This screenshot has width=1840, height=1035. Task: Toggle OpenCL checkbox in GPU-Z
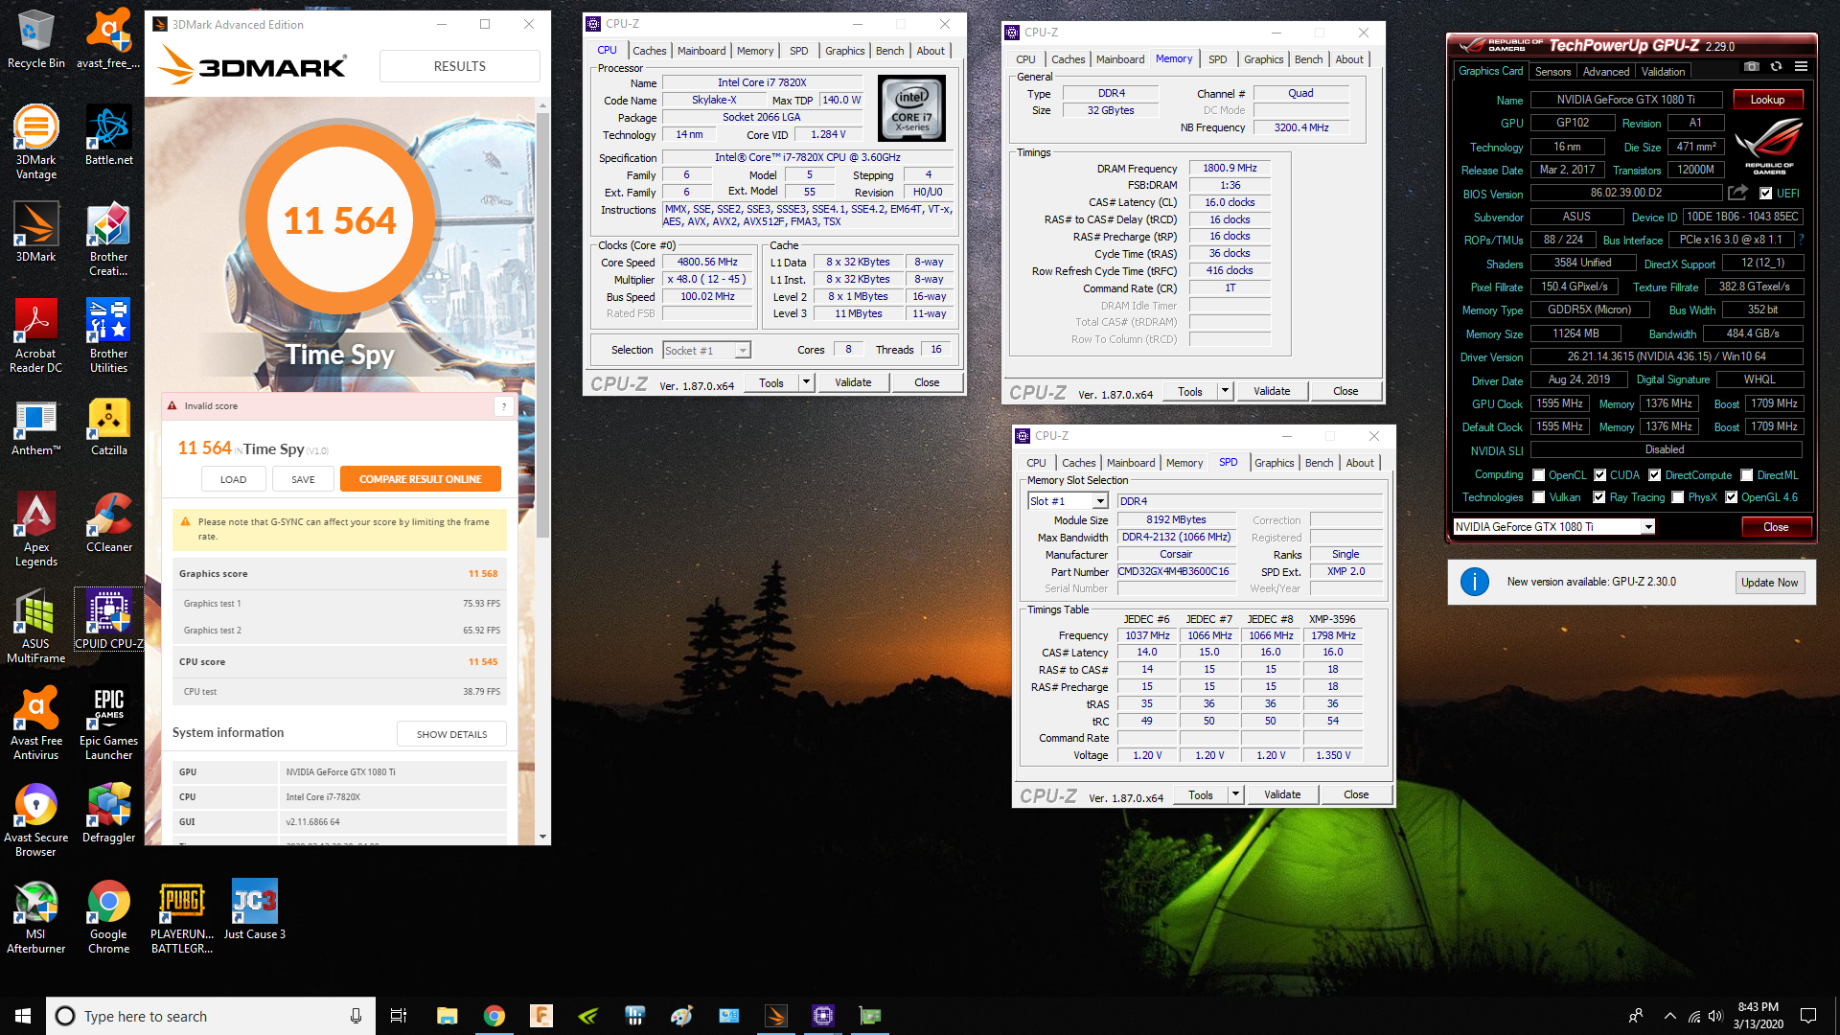(1539, 475)
